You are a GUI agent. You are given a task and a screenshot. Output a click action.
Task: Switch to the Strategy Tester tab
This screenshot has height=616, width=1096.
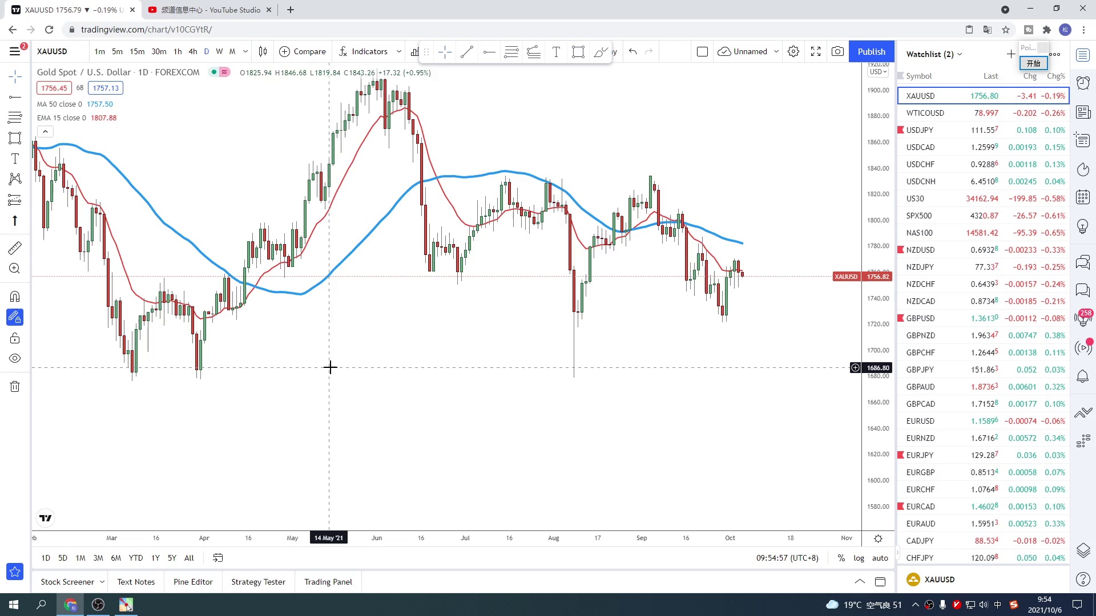coord(258,582)
